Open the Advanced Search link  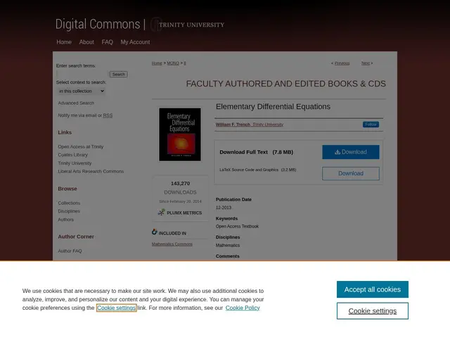coord(76,103)
